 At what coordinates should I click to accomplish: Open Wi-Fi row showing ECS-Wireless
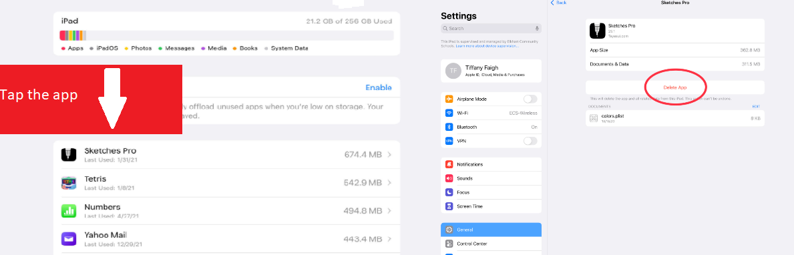[491, 113]
